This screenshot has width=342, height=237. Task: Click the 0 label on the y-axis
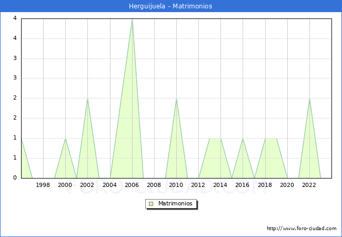[15, 178]
